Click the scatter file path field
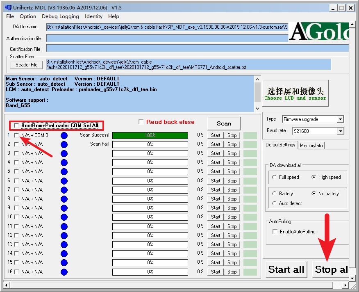 pos(189,64)
